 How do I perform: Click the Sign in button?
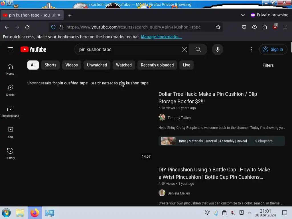[x=273, y=49]
